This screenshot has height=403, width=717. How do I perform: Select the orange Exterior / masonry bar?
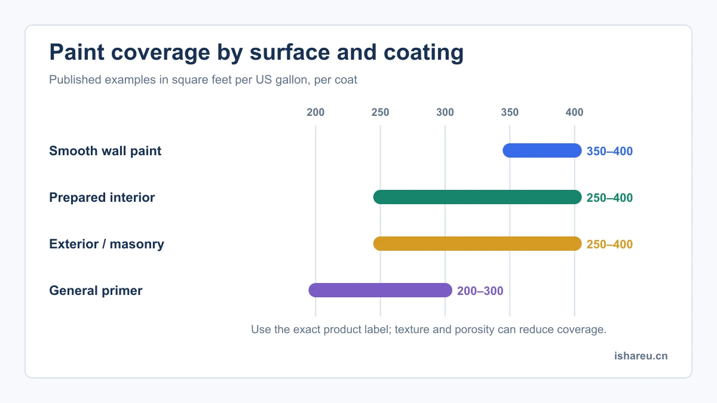pyautogui.click(x=477, y=244)
